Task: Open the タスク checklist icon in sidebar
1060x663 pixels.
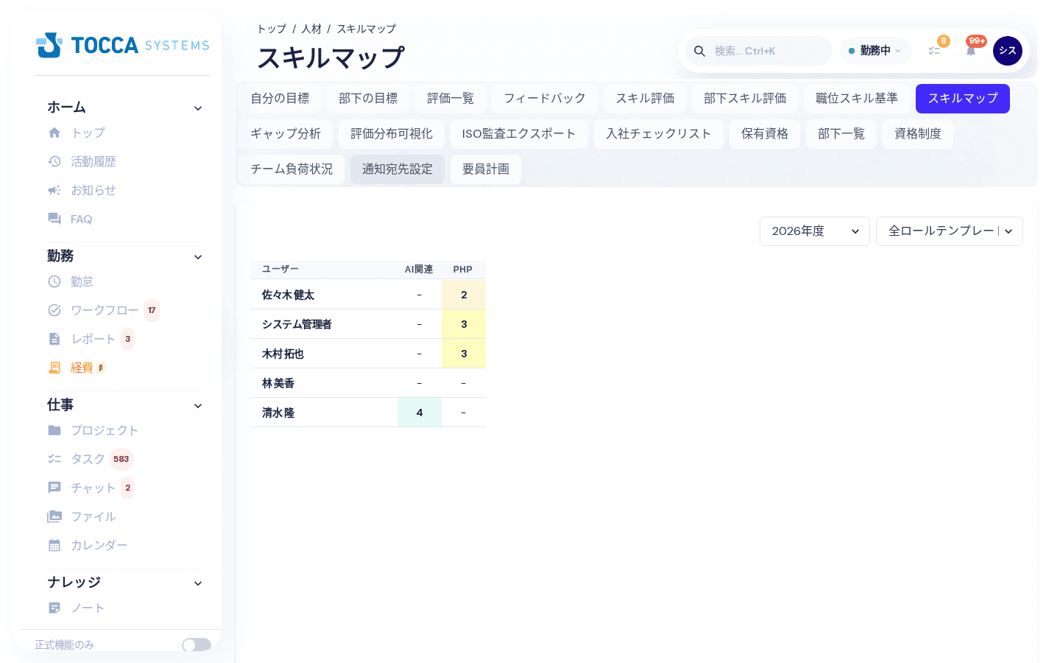Action: click(54, 459)
